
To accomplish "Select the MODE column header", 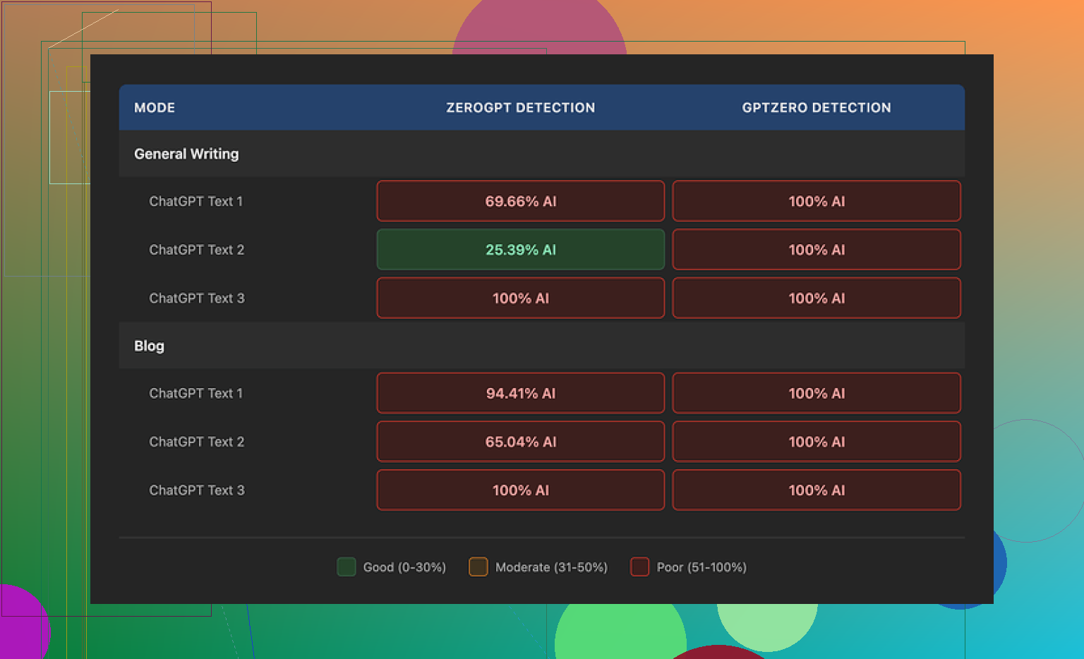I will (155, 108).
